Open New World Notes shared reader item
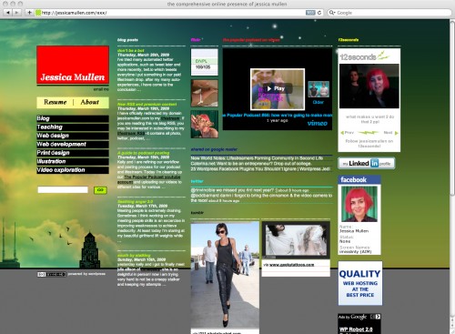Viewport: 455px width, 334px height. 257,158
